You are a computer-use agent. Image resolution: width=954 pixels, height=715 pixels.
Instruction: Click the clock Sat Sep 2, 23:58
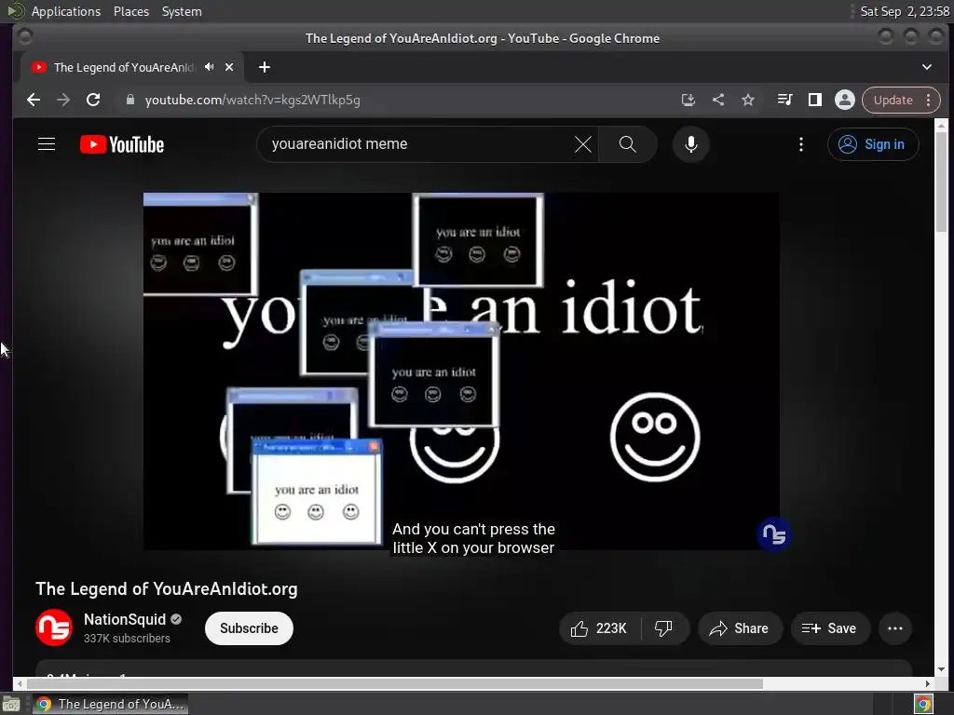(905, 11)
